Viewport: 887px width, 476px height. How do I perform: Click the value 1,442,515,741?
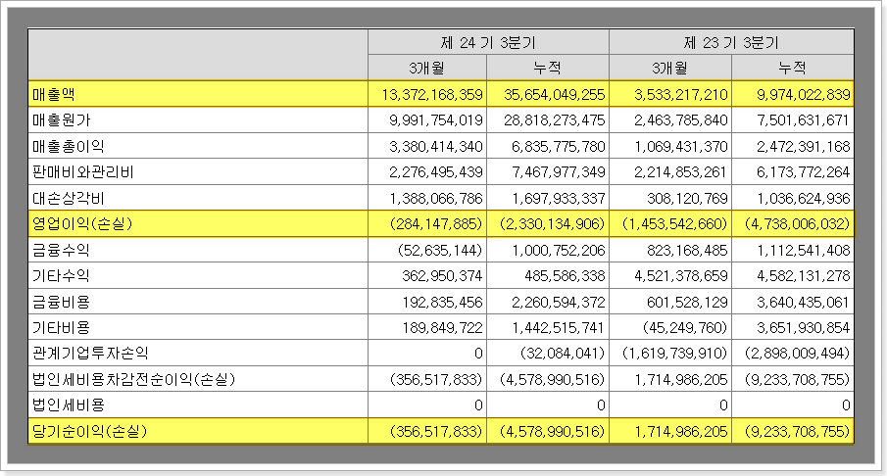tap(559, 327)
